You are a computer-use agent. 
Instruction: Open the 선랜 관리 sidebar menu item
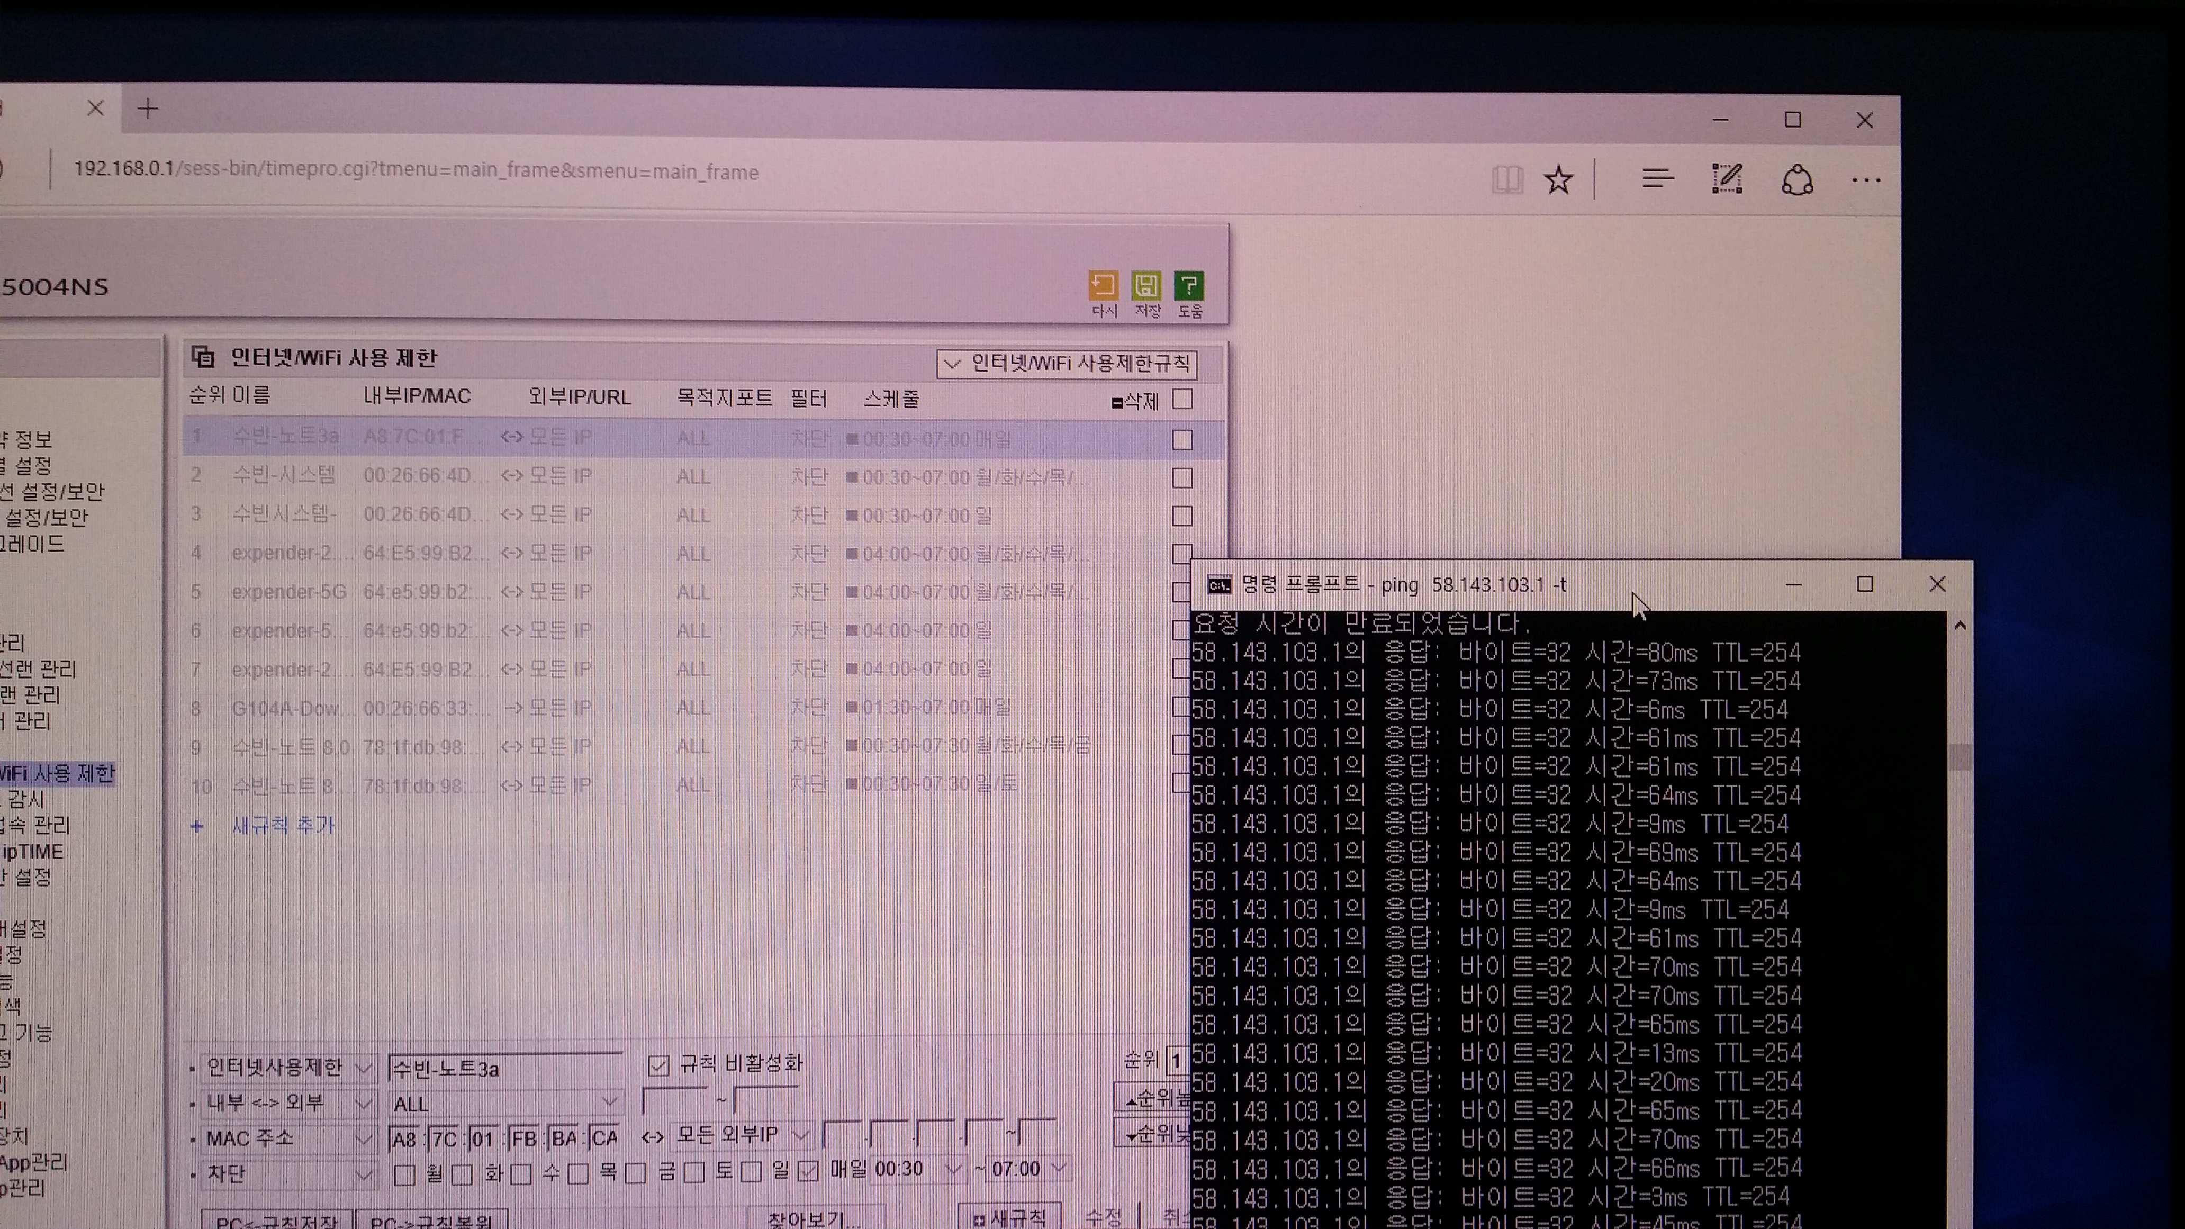(38, 669)
